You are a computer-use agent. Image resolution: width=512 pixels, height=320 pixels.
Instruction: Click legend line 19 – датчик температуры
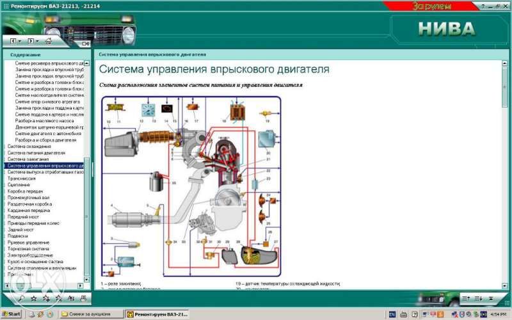pyautogui.click(x=287, y=284)
